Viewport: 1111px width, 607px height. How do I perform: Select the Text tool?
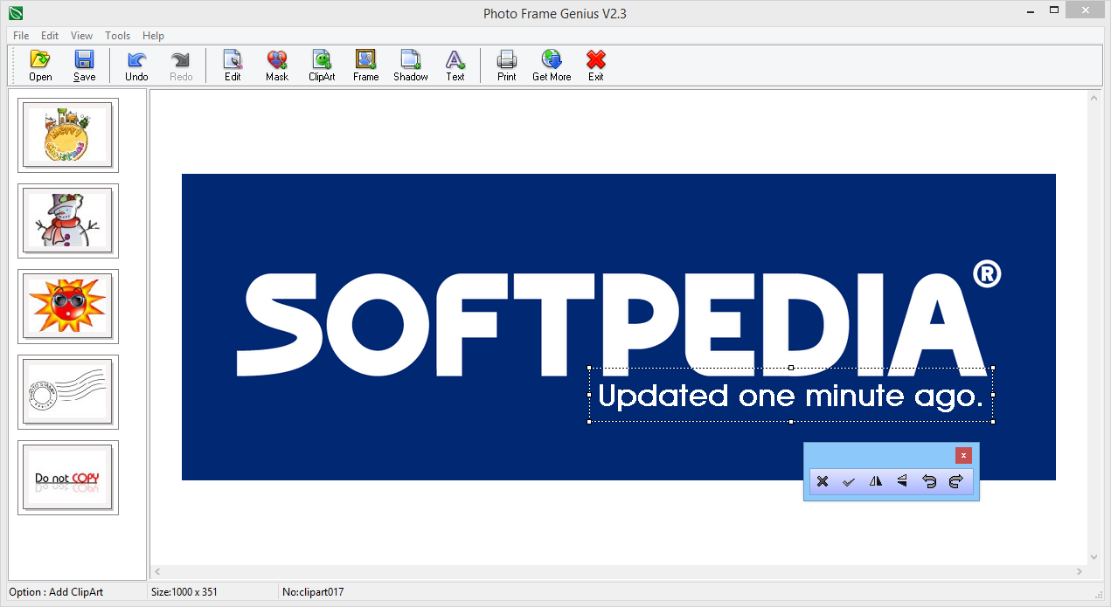[x=455, y=66]
